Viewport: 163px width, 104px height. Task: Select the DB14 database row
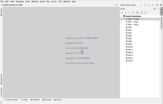point(140,58)
